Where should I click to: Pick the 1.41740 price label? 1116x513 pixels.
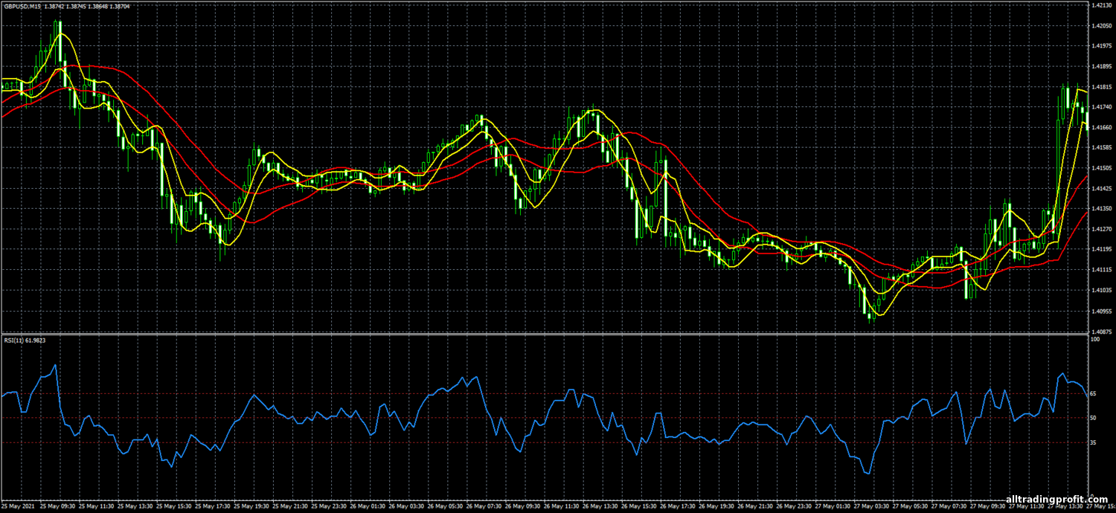(x=1102, y=107)
